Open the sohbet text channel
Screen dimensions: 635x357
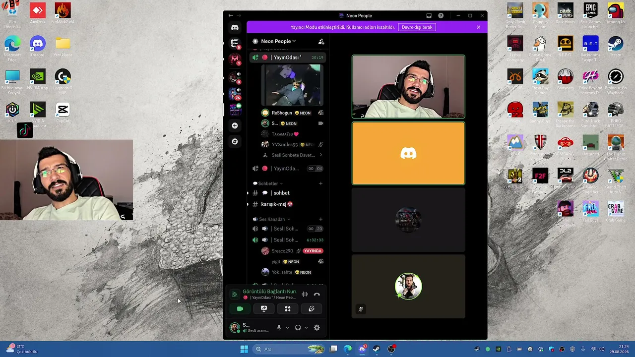click(x=288, y=193)
